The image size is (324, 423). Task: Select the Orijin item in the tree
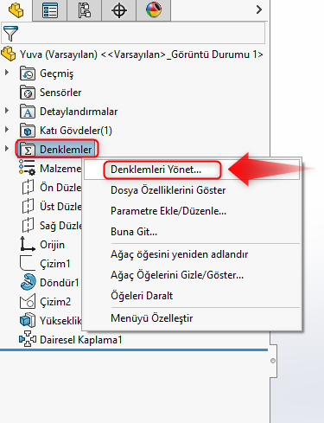52,245
